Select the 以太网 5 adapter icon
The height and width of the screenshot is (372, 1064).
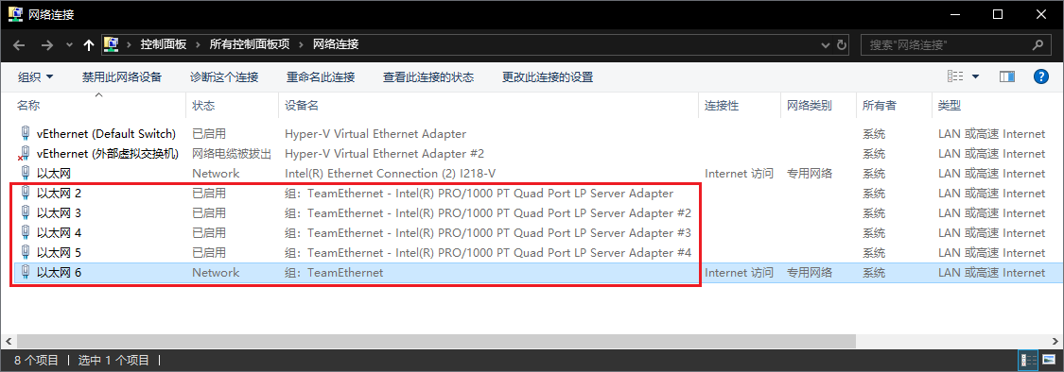pyautogui.click(x=26, y=253)
